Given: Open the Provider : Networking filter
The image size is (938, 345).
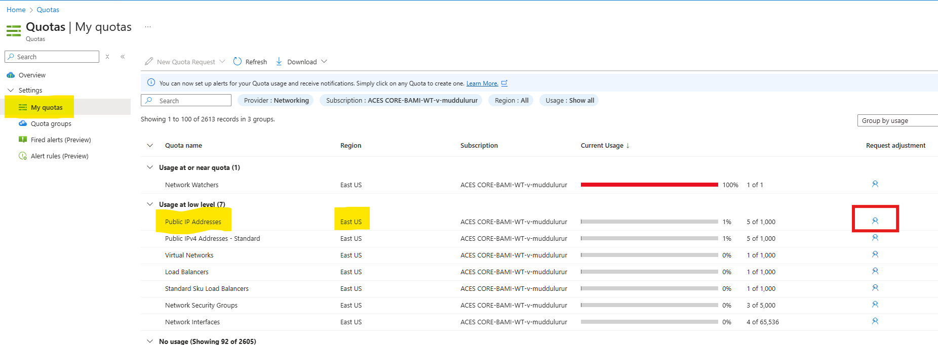Looking at the screenshot, I should point(276,100).
